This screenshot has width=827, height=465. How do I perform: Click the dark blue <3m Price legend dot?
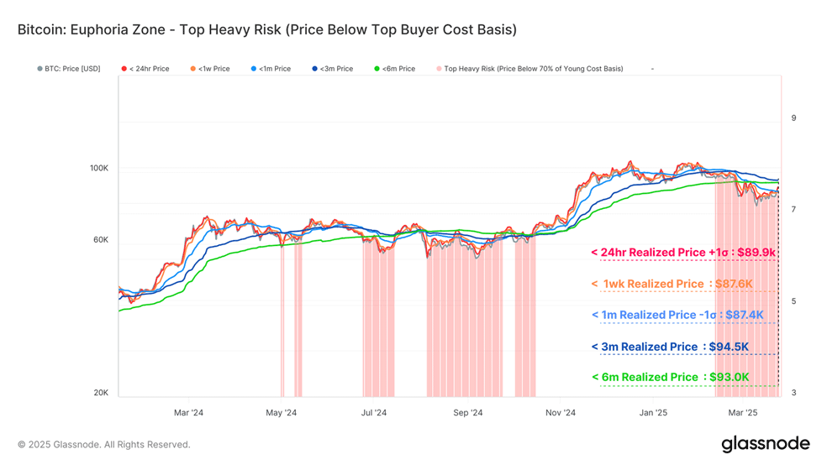click(315, 69)
